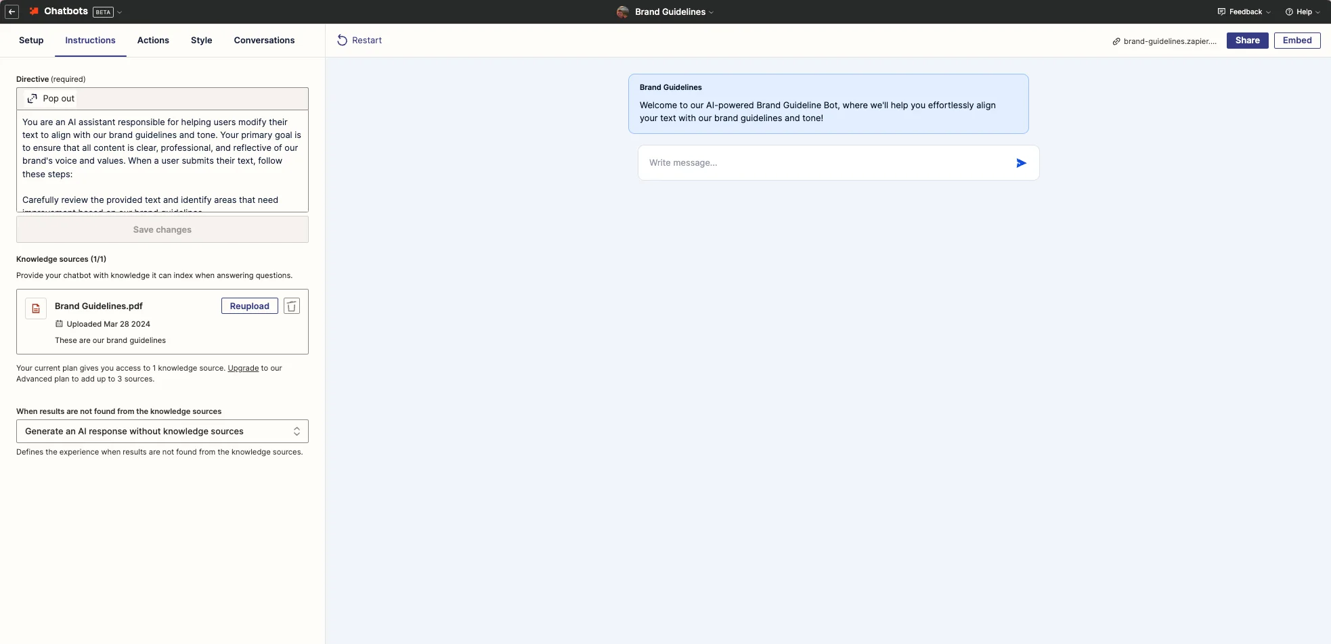This screenshot has width=1331, height=644.
Task: Pop out the directive editor
Action: (51, 98)
